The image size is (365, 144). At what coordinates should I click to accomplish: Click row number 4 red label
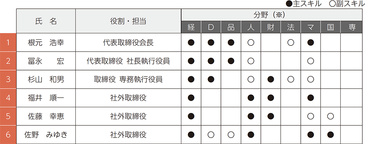(8, 98)
